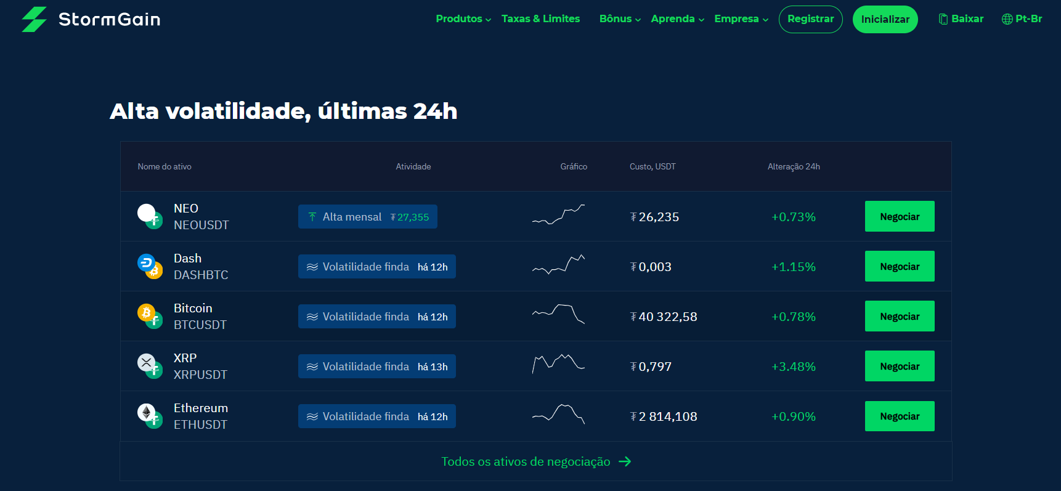Image resolution: width=1061 pixels, height=491 pixels.
Task: Expand the Bônus dropdown menu
Action: click(x=620, y=19)
